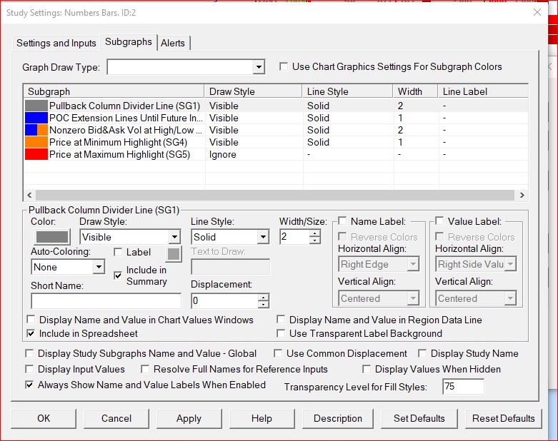Enable Use Chart Graphics Settings checkbox

(x=284, y=67)
